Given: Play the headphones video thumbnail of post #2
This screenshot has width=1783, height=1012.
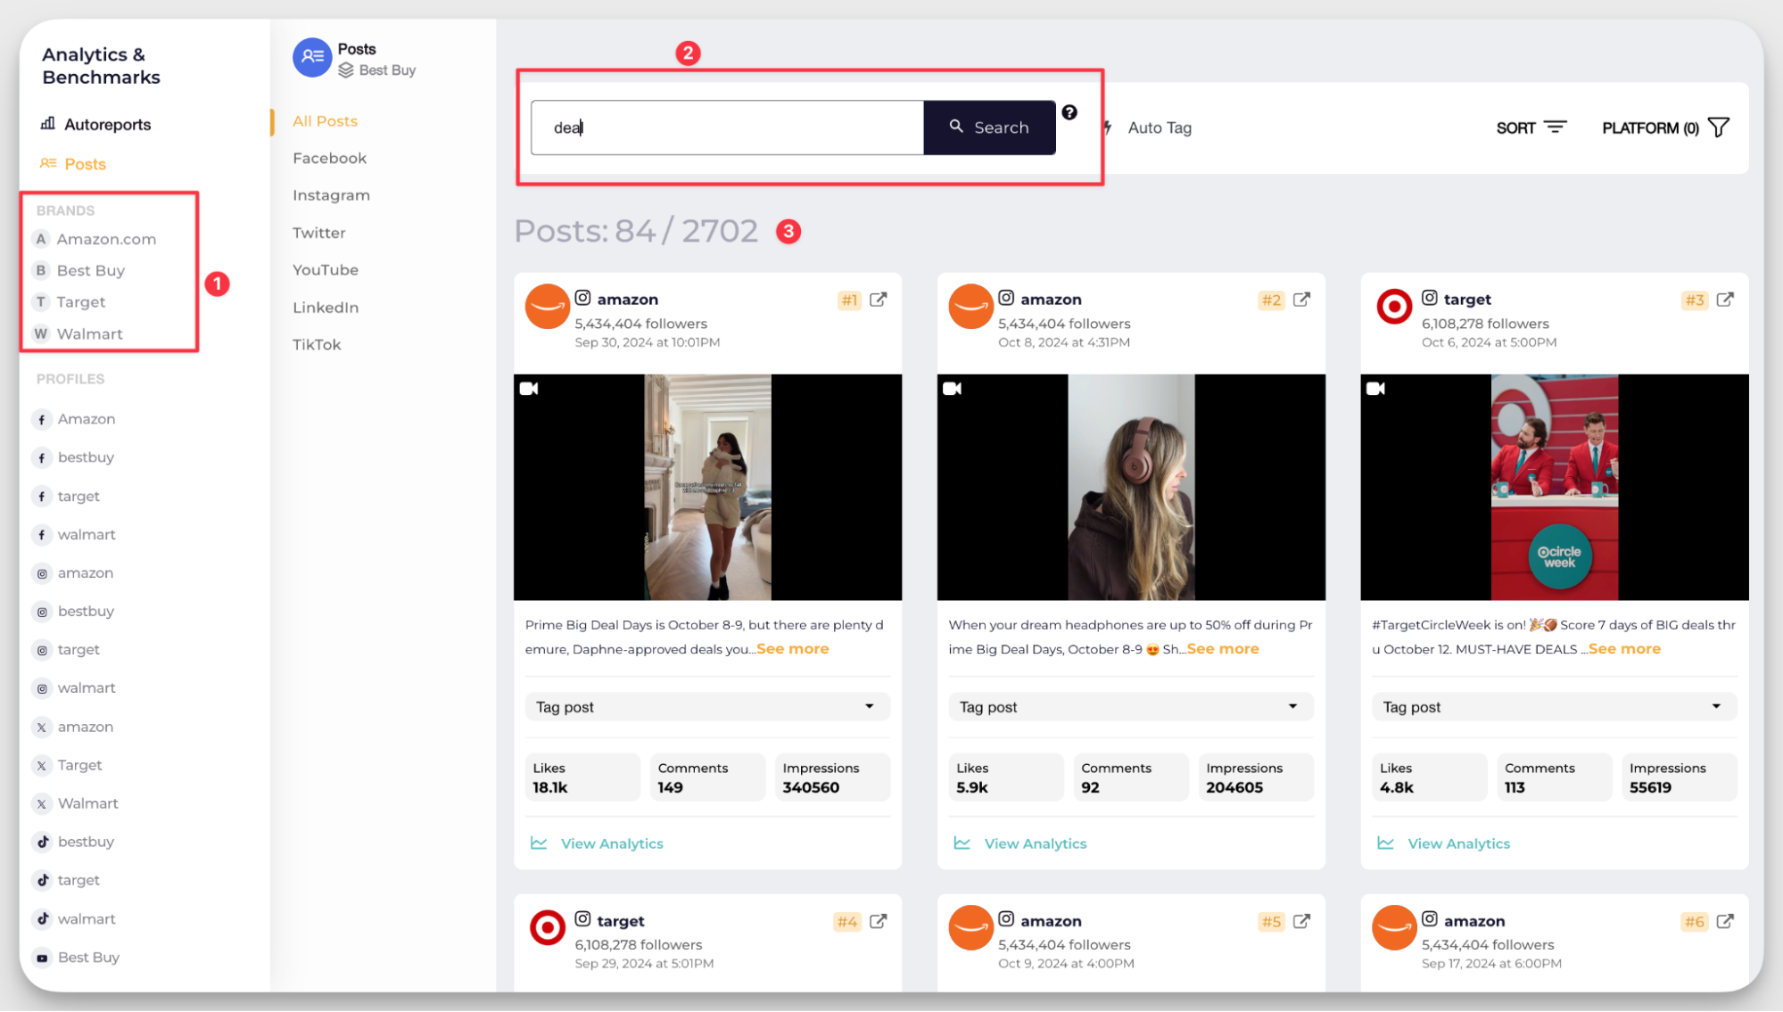Looking at the screenshot, I should pos(1131,487).
